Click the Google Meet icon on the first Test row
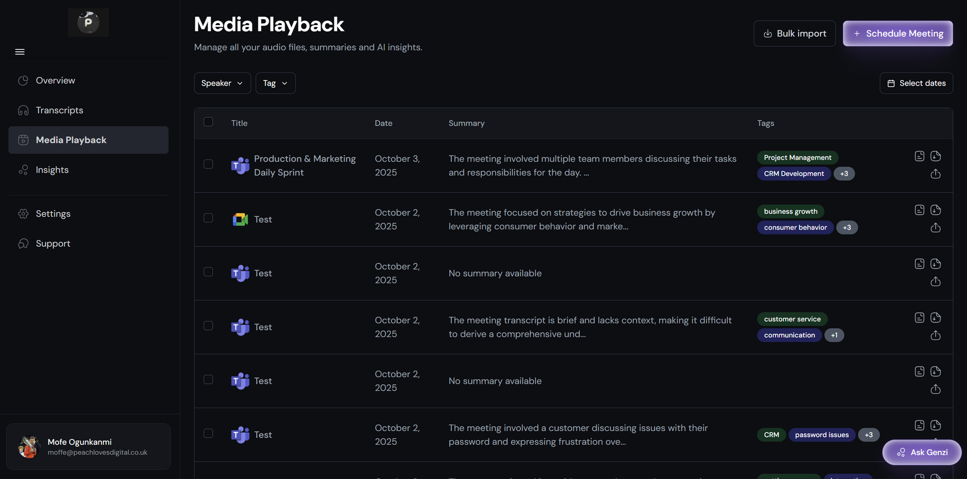The width and height of the screenshot is (967, 479). (x=240, y=219)
